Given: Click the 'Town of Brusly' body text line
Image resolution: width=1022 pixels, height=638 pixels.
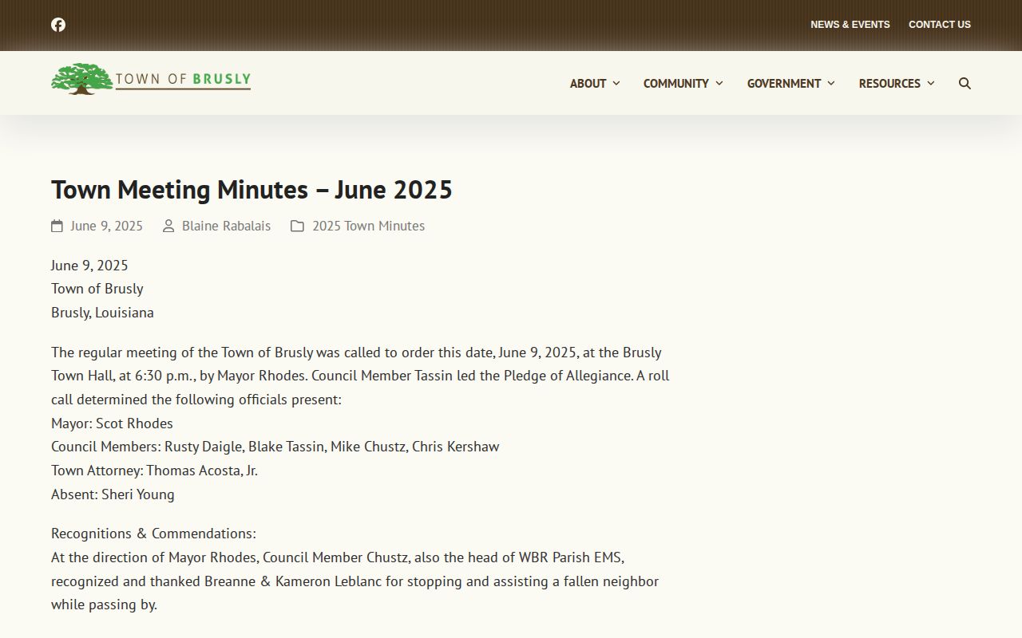Looking at the screenshot, I should pyautogui.click(x=97, y=289).
